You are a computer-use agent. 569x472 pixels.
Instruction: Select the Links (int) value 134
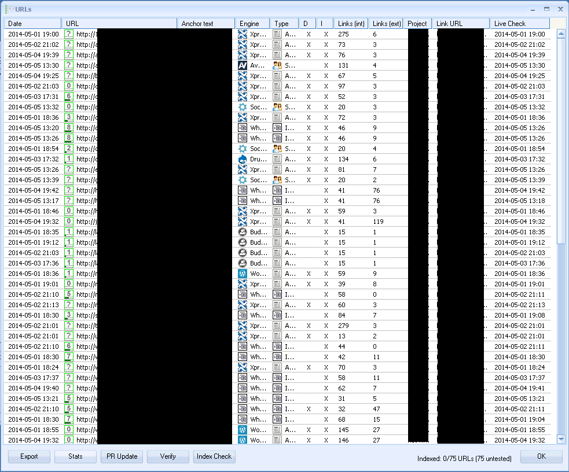point(343,159)
